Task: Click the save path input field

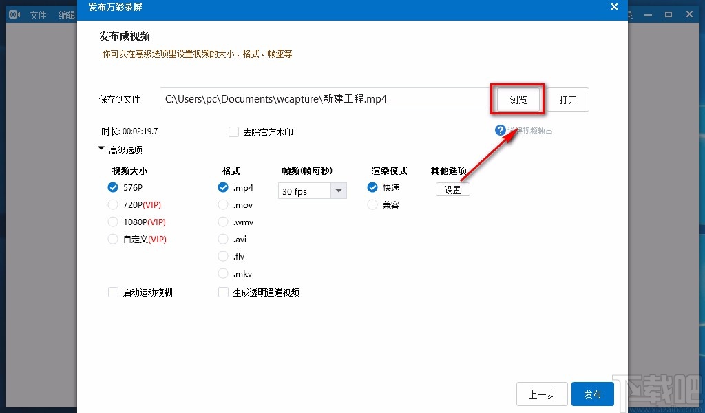Action: click(x=324, y=98)
